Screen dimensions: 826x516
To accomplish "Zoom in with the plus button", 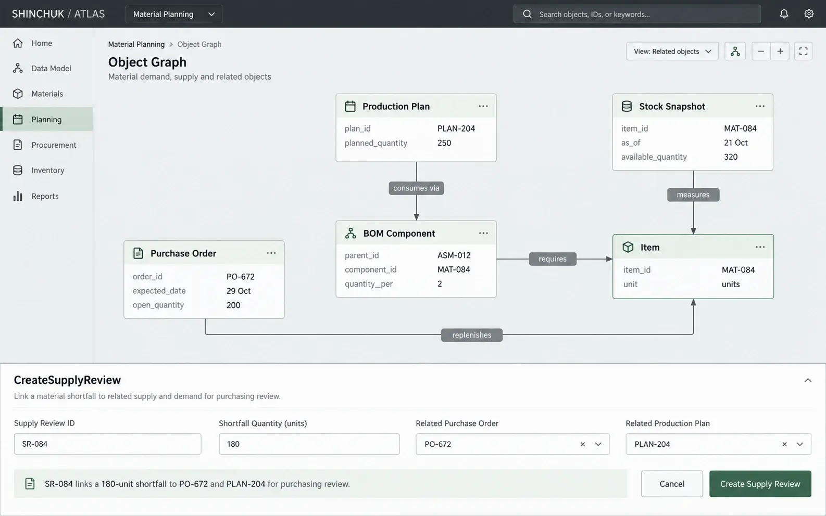I will coord(780,51).
